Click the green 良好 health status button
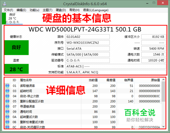Viewport: 170px width, 133px height. tap(17, 47)
